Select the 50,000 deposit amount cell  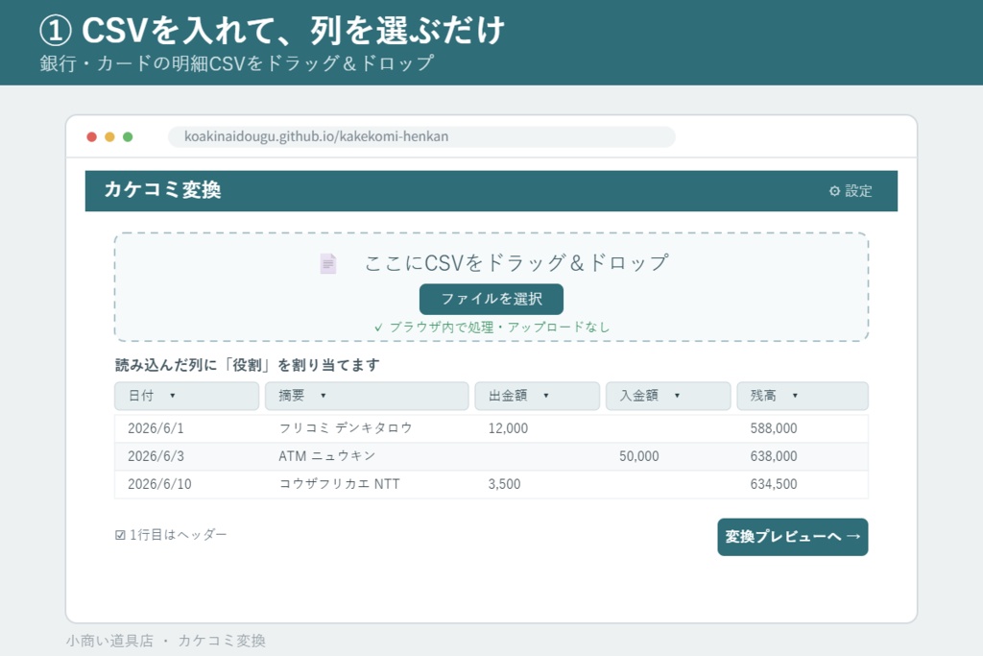(x=639, y=456)
